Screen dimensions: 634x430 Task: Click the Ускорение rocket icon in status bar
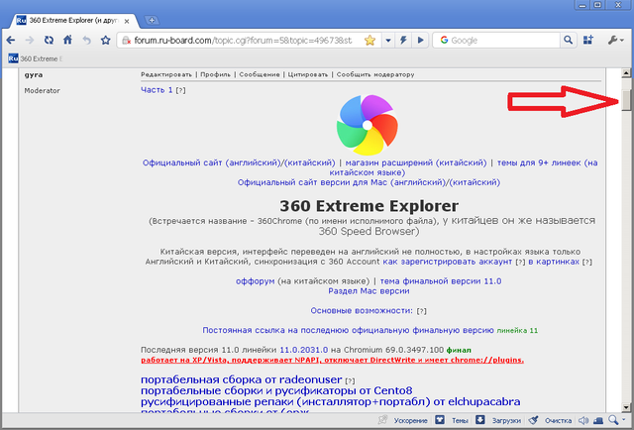[x=382, y=420]
